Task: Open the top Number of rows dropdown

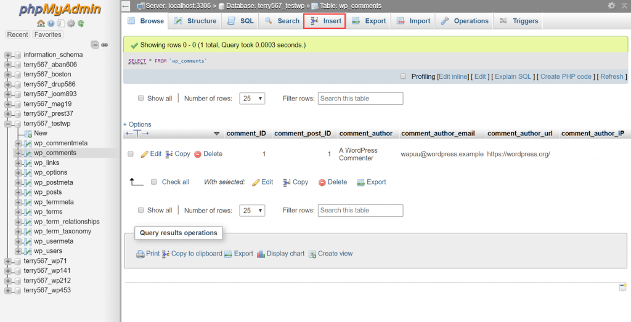Action: (x=253, y=99)
